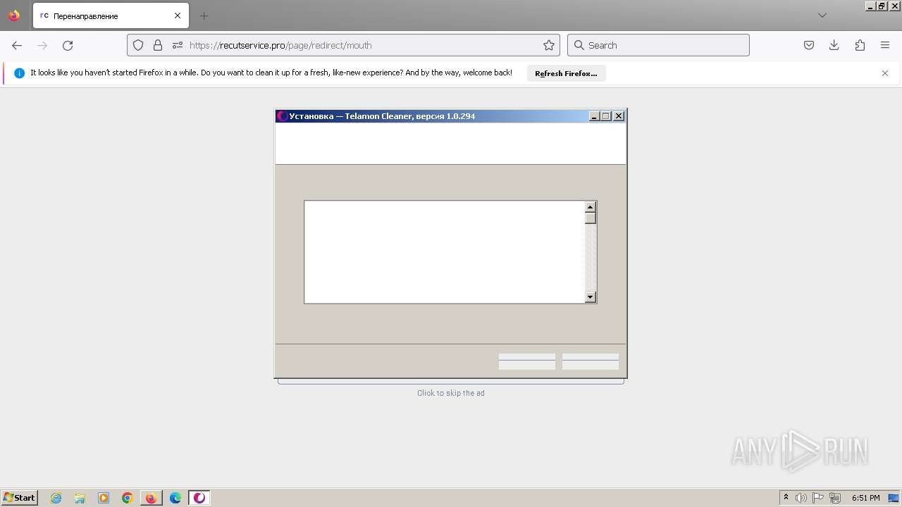Reload the current page
Image resolution: width=902 pixels, height=507 pixels.
68,45
